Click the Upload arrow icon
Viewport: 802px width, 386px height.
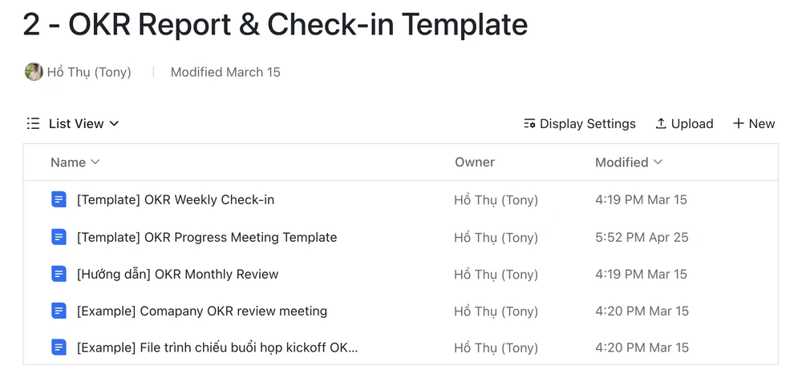tap(661, 123)
